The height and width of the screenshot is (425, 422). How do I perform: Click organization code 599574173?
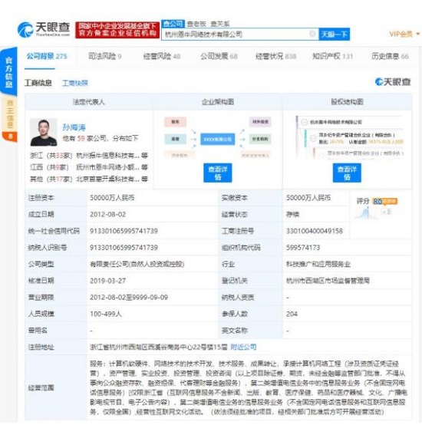303,248
